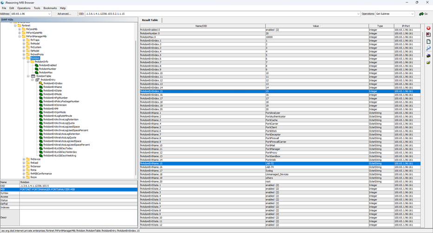The image size is (433, 233).
Task: Open the Operations menu
Action: pos(24,8)
